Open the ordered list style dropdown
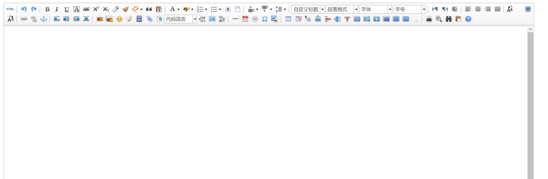 [x=206, y=9]
